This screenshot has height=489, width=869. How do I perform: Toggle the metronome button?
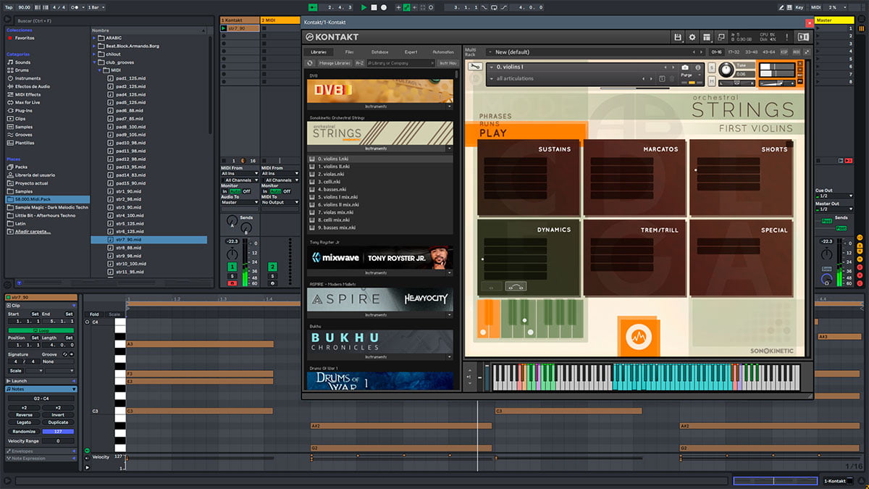[75, 7]
